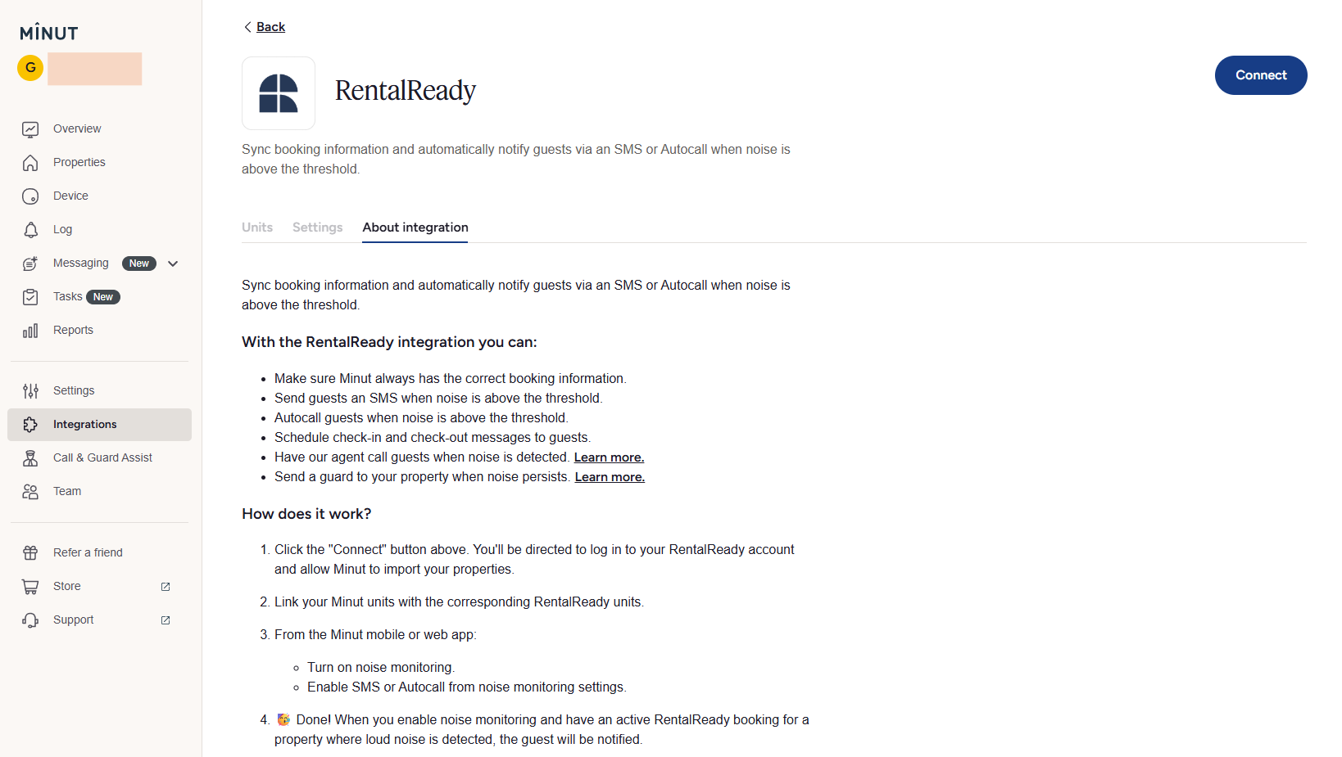The image size is (1342, 757).
Task: Click the Tasks clipboard icon
Action: coord(30,297)
